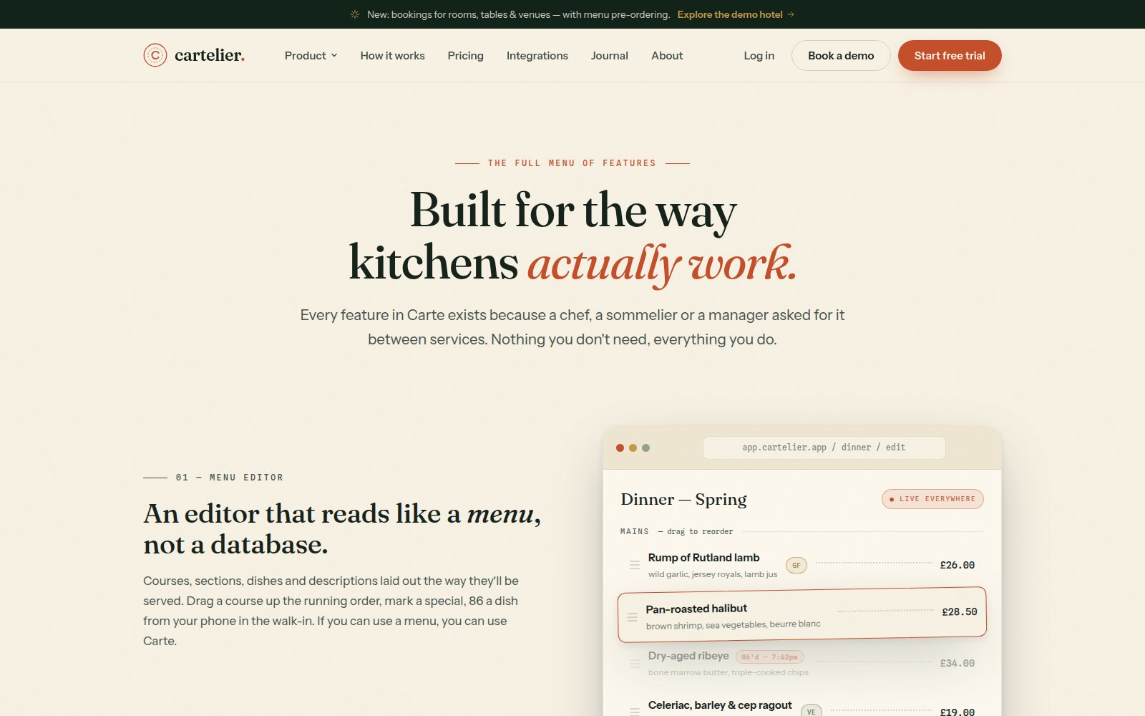Start the free trial
This screenshot has width=1145, height=716.
tap(950, 55)
